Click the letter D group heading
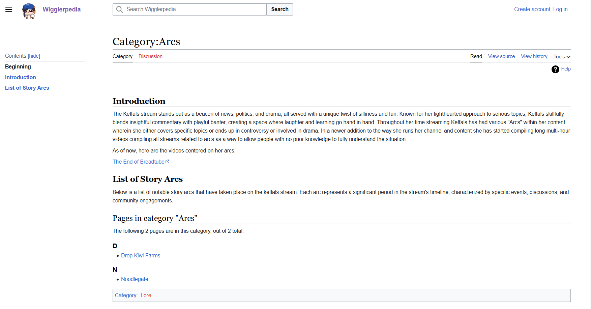The width and height of the screenshot is (591, 309). click(x=115, y=246)
